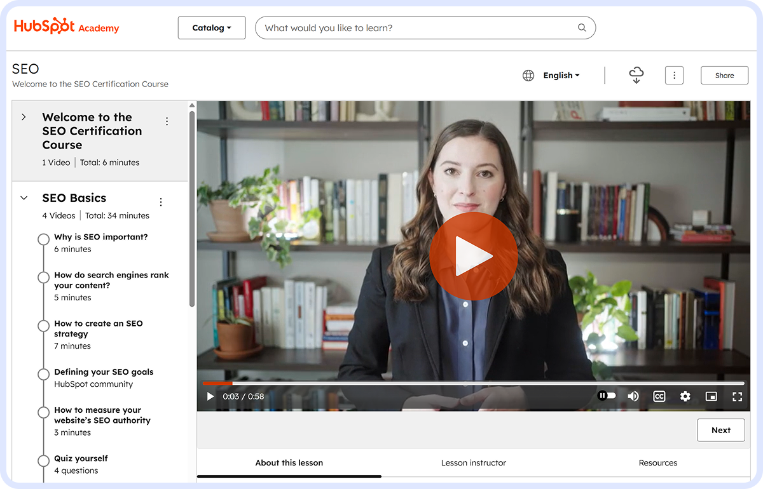This screenshot has width=763, height=489.
Task: Click the Share button
Action: [724, 75]
